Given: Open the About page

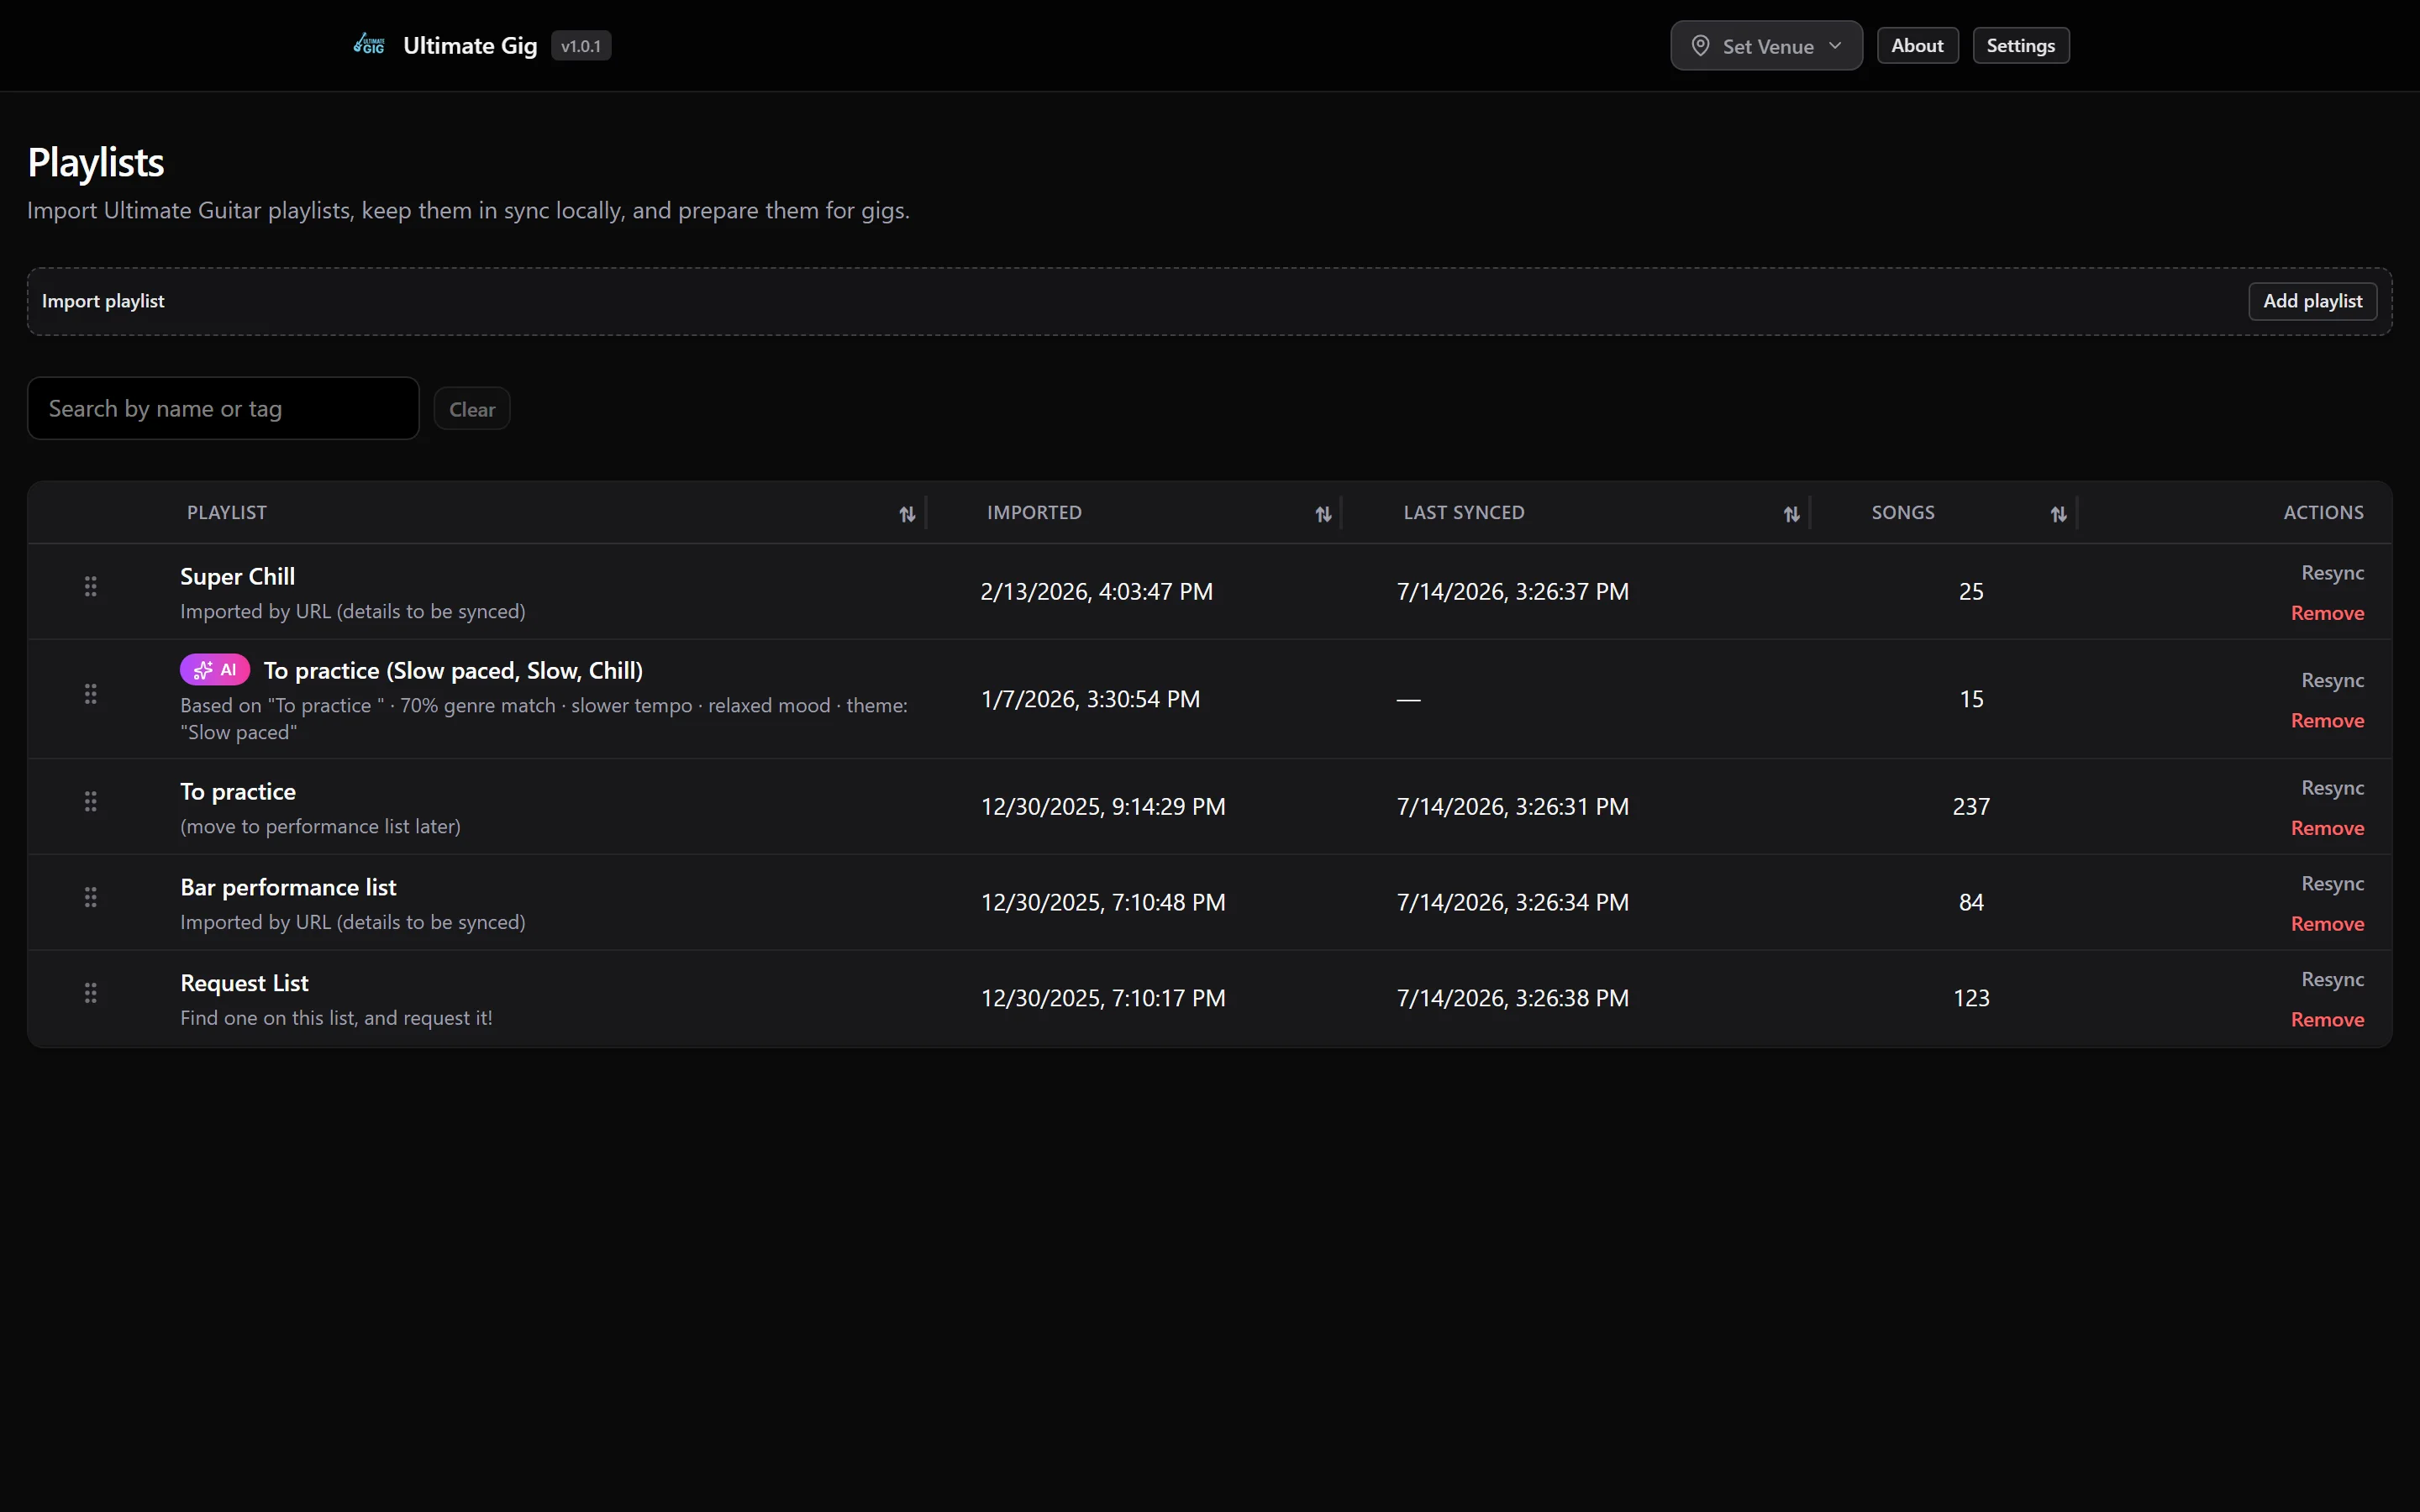Looking at the screenshot, I should 1917,46.
